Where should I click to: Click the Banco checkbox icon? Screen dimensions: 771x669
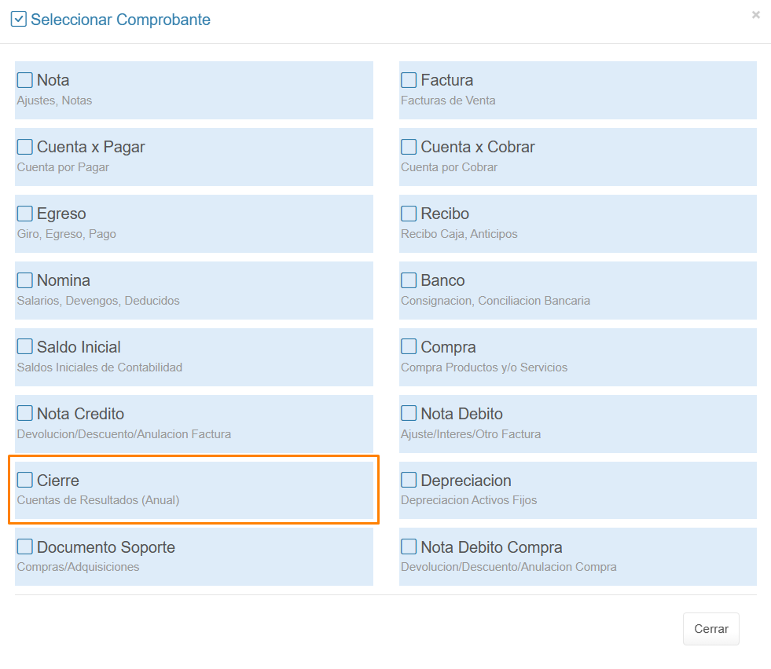(409, 280)
